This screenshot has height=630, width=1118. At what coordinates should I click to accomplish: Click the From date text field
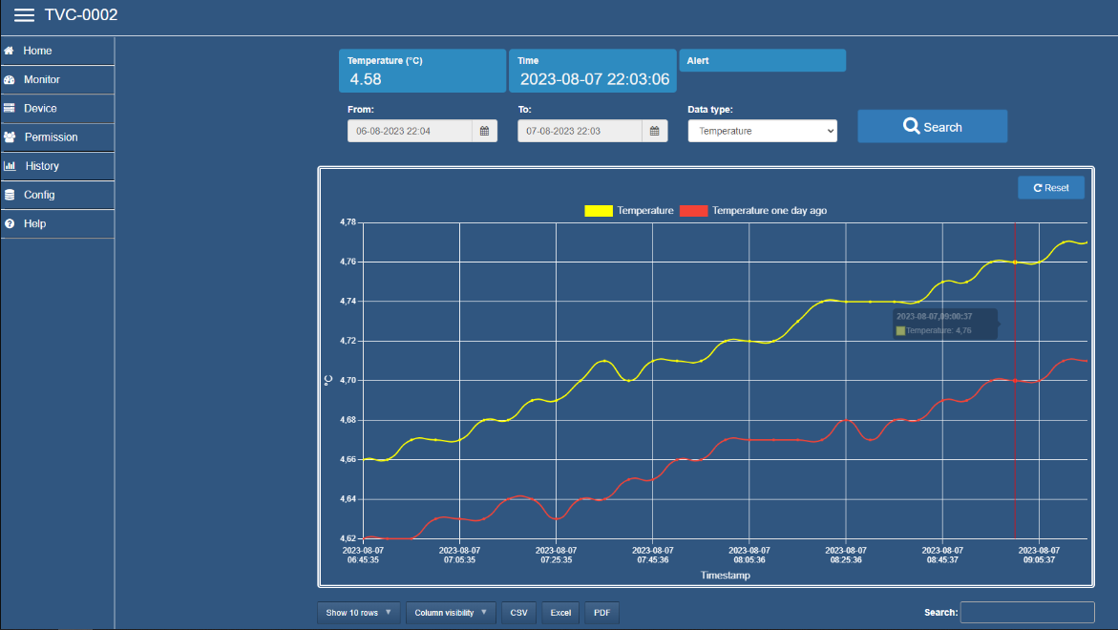(410, 131)
